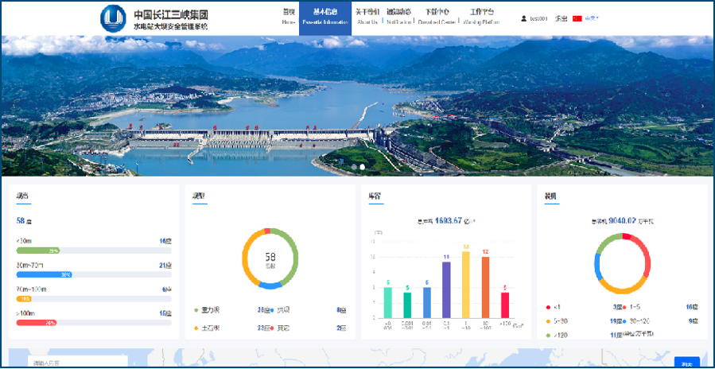The width and height of the screenshot is (715, 369).
Task: Open the About Us menu item
Action: [367, 17]
